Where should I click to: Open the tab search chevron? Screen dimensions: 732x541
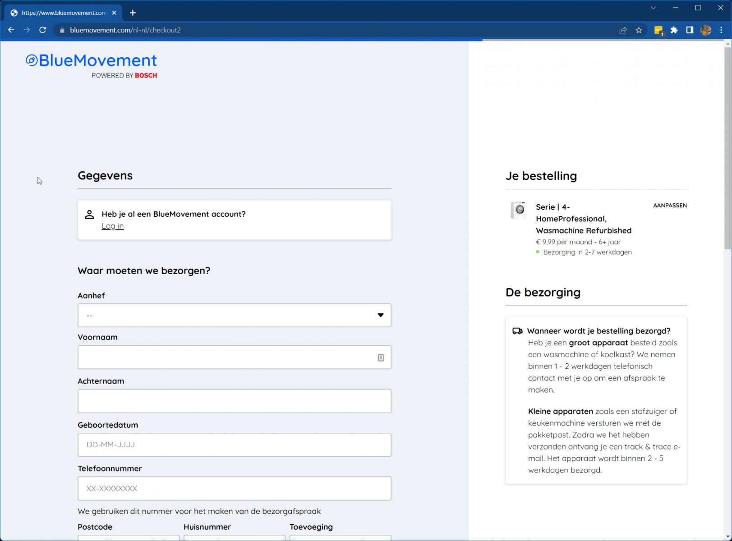point(653,8)
